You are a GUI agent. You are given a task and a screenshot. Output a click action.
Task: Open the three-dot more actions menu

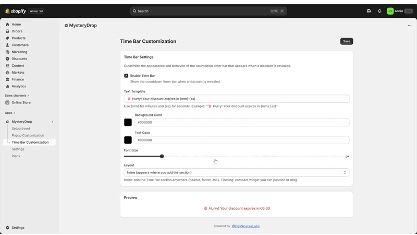tap(410, 25)
